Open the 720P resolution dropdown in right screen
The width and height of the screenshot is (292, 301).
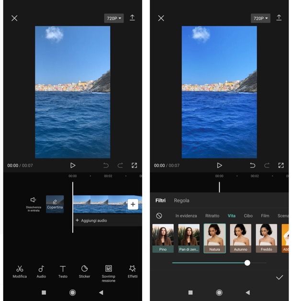(x=260, y=18)
